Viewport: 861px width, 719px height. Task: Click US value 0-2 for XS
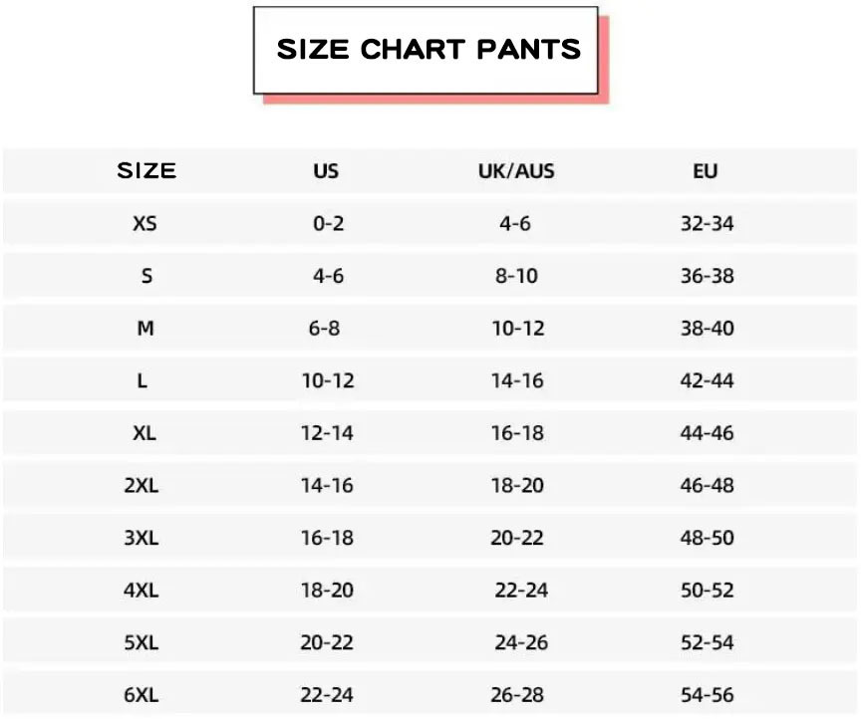(328, 224)
